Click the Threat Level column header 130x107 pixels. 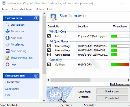tap(120, 27)
